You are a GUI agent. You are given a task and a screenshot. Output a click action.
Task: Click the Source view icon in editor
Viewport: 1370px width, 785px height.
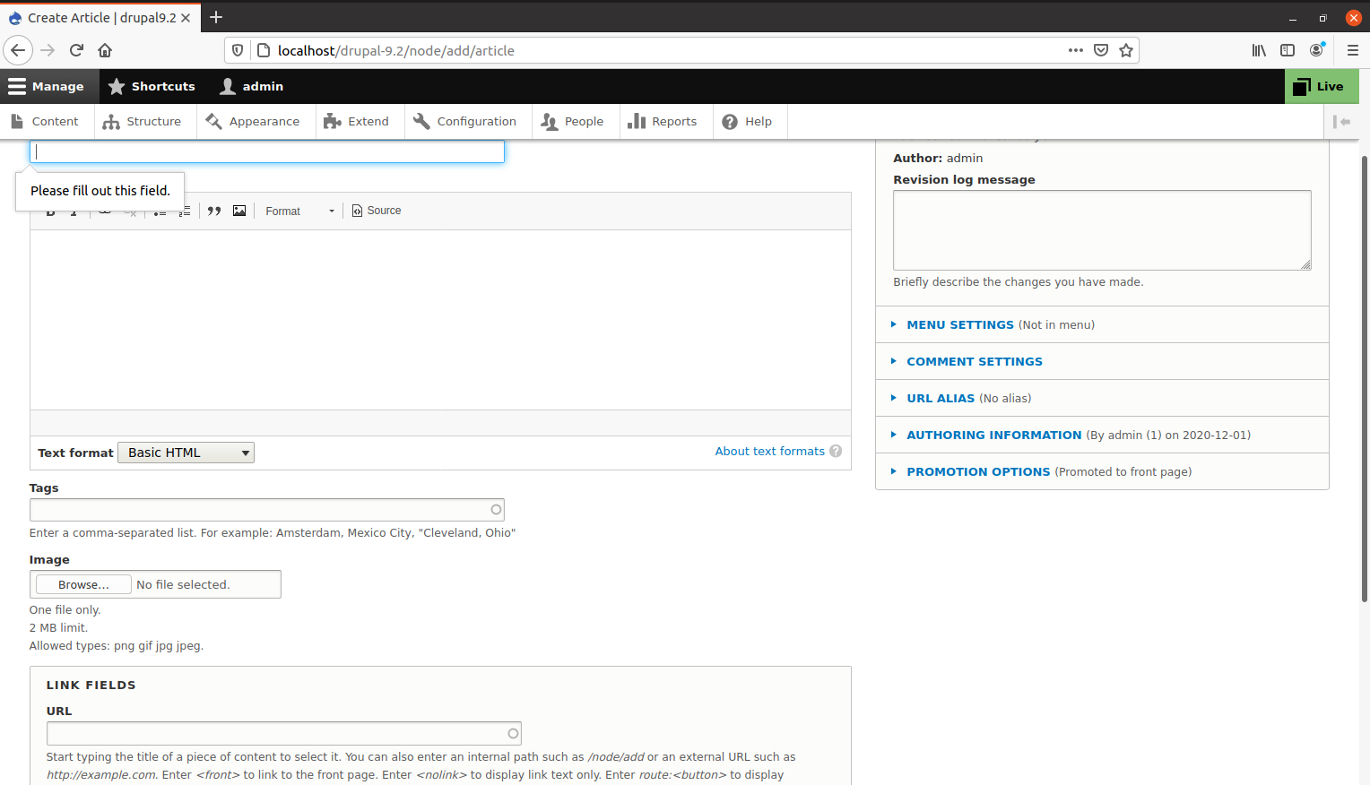[x=377, y=211]
